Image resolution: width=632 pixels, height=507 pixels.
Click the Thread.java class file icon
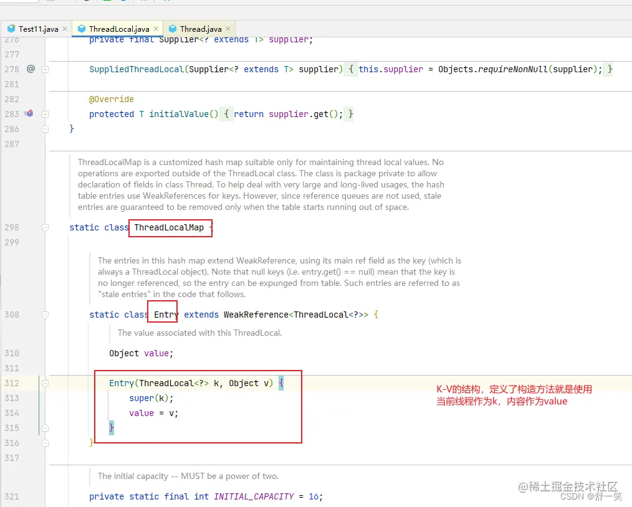coord(173,29)
